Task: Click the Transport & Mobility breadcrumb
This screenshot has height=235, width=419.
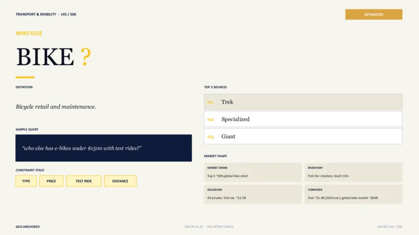Action: [x=36, y=15]
